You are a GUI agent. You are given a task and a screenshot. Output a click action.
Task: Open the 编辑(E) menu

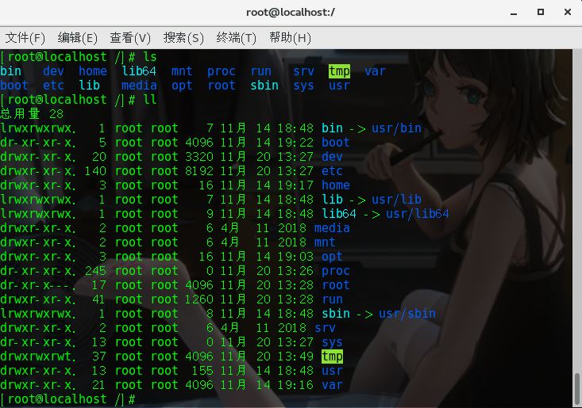(78, 38)
